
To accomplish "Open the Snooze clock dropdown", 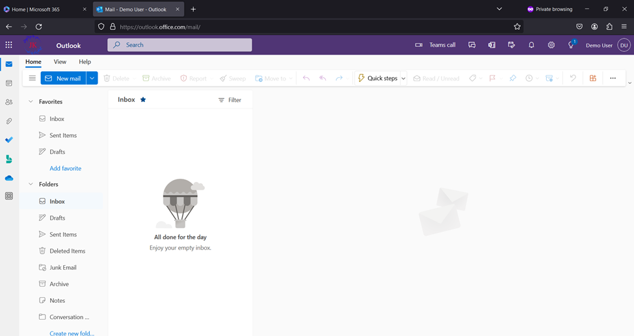I will [532, 79].
